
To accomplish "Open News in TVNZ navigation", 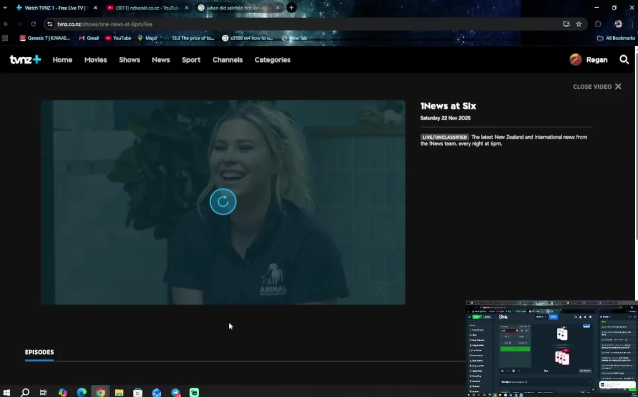I will pos(160,60).
